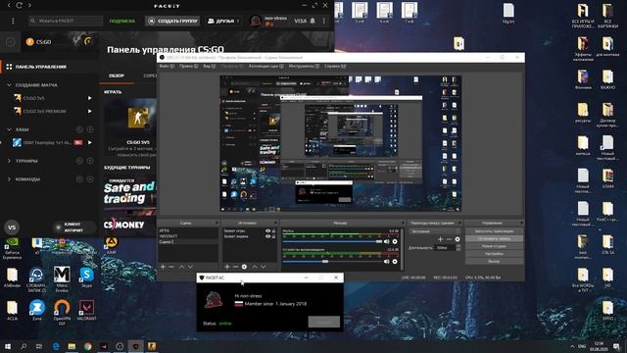Open the Правка menu in OBS
This screenshot has height=353, width=627.
pyautogui.click(x=188, y=66)
